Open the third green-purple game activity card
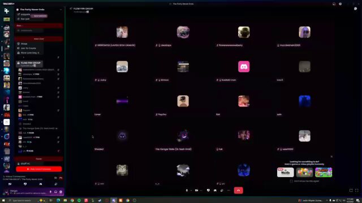 click(324, 172)
